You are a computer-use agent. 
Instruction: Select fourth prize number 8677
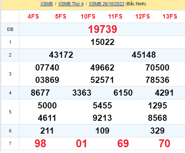pos(40,93)
